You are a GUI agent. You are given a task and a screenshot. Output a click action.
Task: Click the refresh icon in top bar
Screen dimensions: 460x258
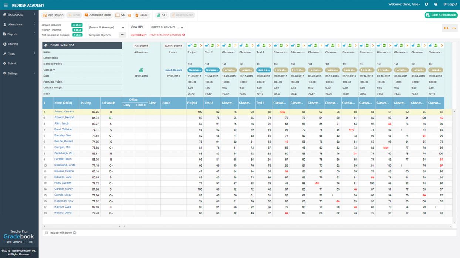click(x=427, y=4)
